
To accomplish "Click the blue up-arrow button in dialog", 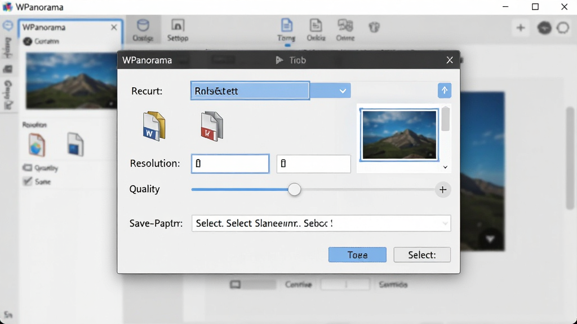I will (x=445, y=91).
